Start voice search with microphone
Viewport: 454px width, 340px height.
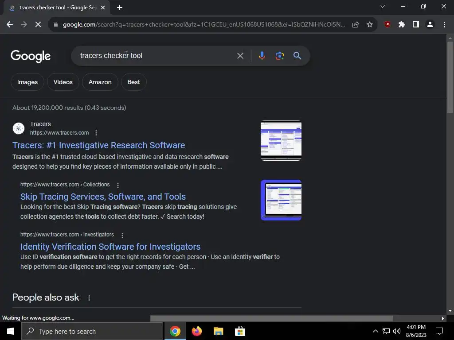[x=262, y=56]
